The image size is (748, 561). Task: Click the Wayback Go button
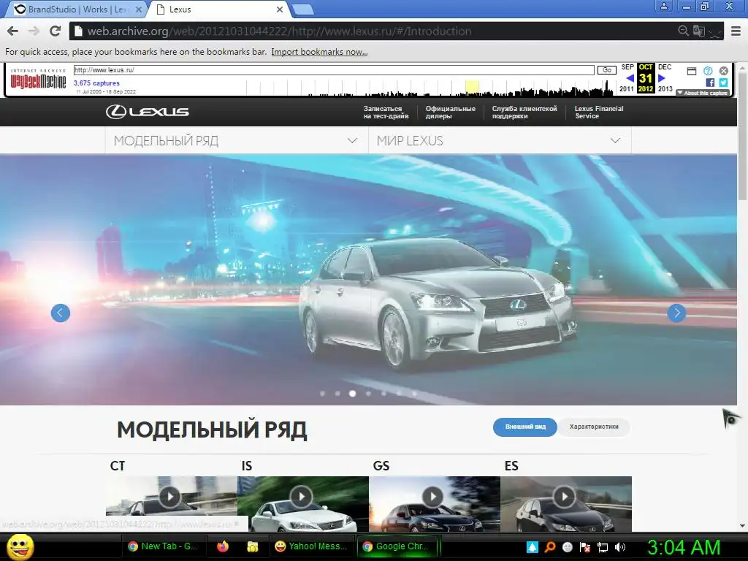(x=607, y=70)
